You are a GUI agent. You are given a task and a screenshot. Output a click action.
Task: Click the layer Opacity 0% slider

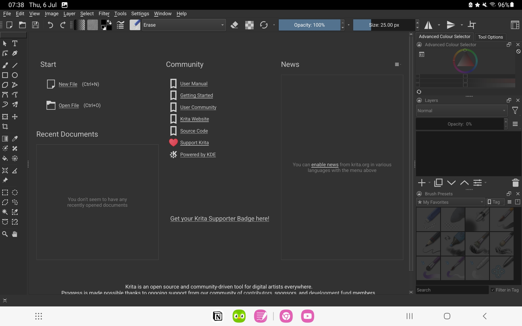point(460,124)
